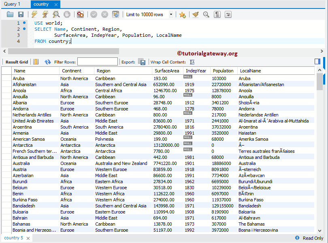328x243 pixels.
Task: Click the beautify query broom icon
Action: (x=196, y=15)
